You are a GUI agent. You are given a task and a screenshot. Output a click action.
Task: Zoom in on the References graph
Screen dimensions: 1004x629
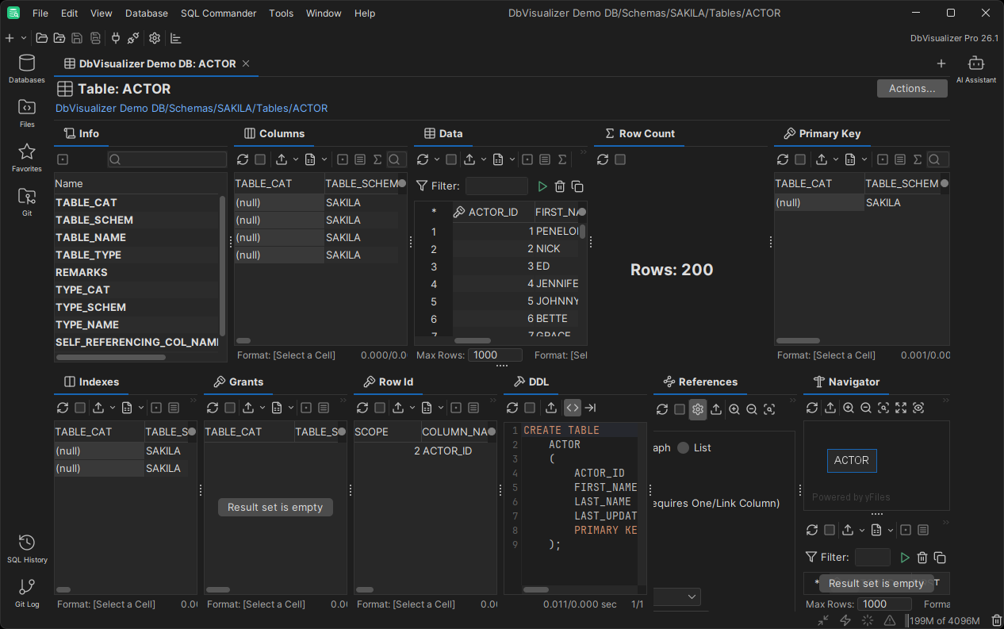tap(734, 409)
